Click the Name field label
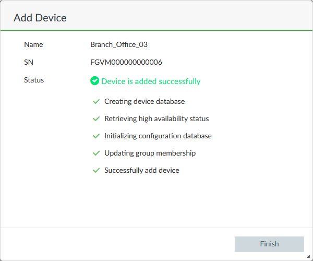 (x=33, y=44)
